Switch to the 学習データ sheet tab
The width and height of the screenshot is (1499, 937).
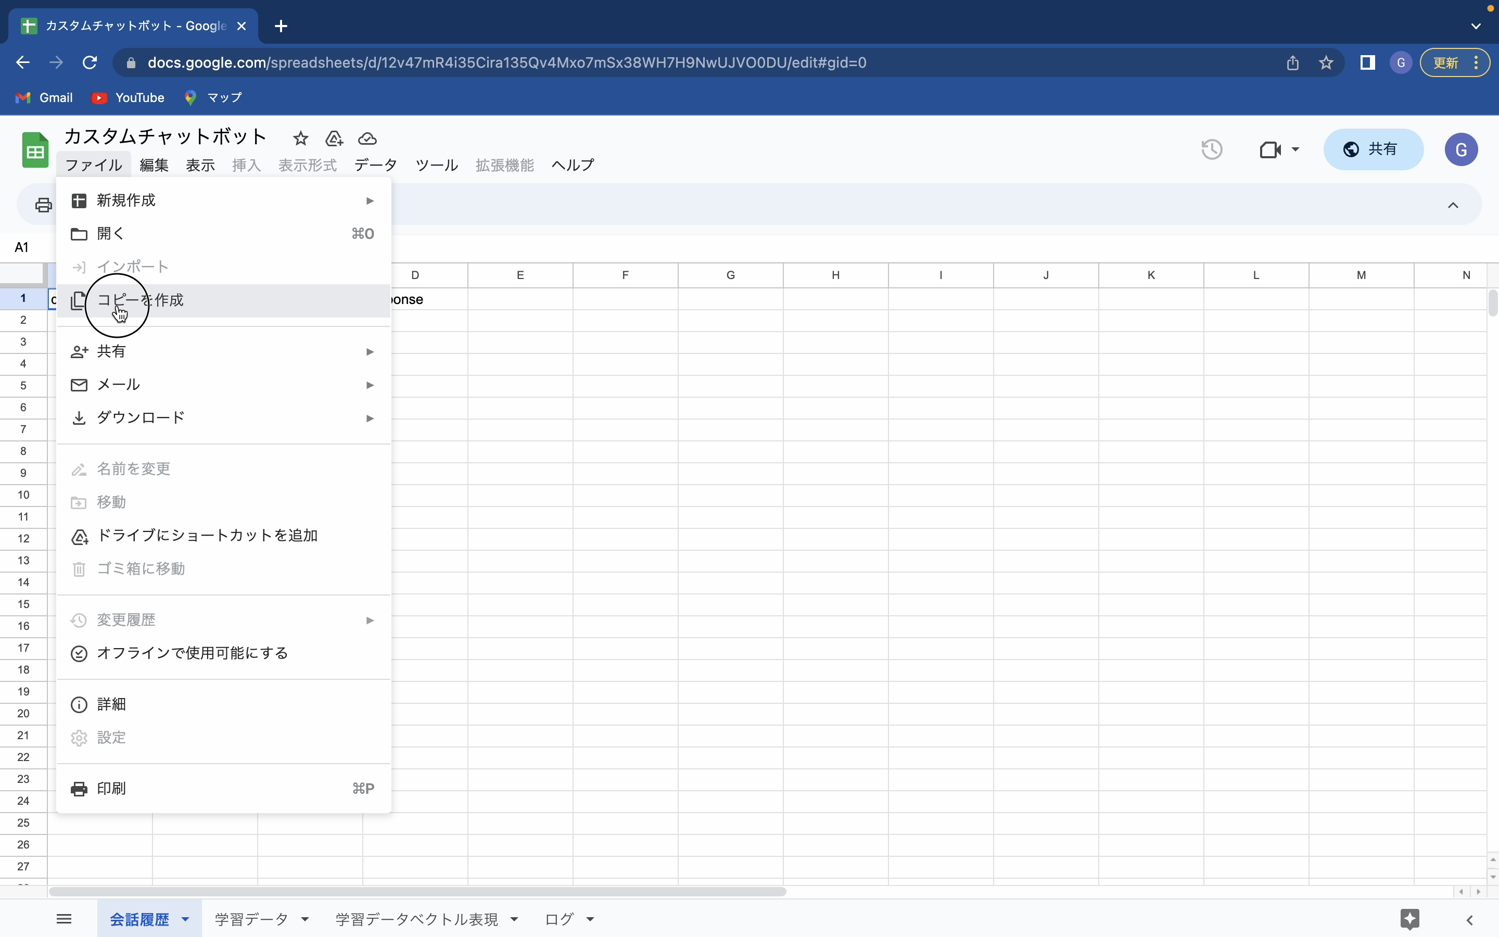coord(250,919)
